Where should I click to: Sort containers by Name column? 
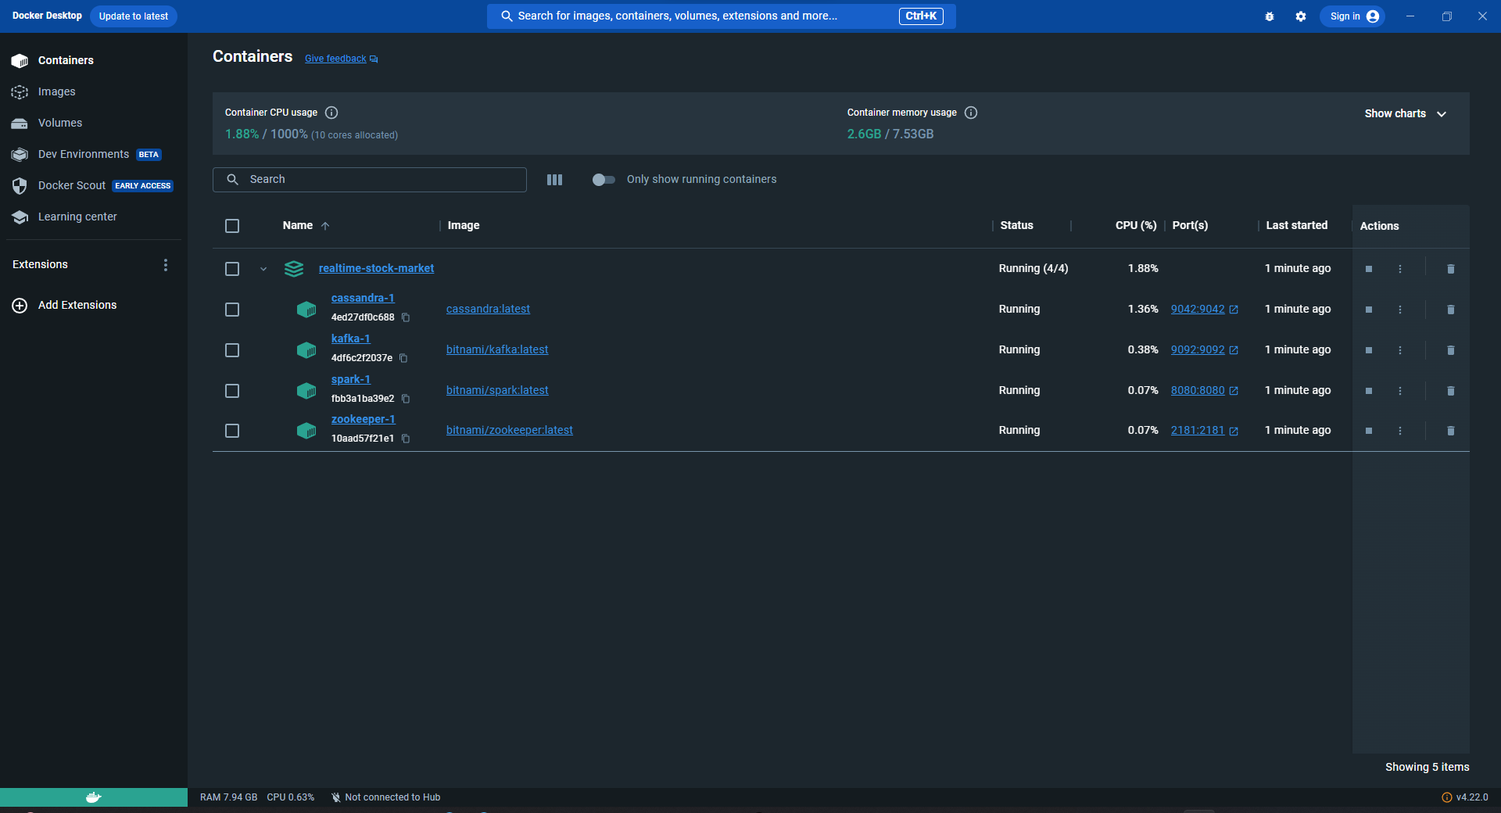point(306,225)
